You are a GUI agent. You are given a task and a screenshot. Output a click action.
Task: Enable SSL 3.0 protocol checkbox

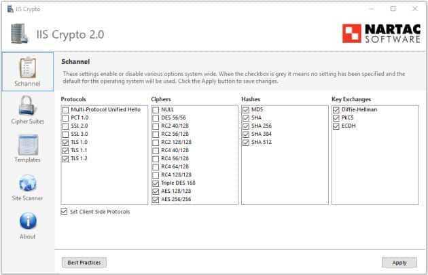pyautogui.click(x=65, y=134)
